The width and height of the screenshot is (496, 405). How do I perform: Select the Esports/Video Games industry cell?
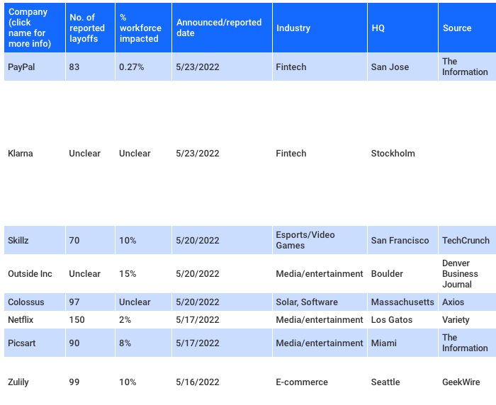[320, 240]
